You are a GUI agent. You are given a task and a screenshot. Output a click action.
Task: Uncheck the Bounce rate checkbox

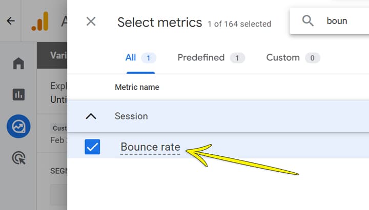coord(92,147)
